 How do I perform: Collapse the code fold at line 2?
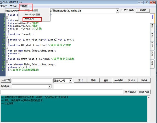[x=7, y=18]
